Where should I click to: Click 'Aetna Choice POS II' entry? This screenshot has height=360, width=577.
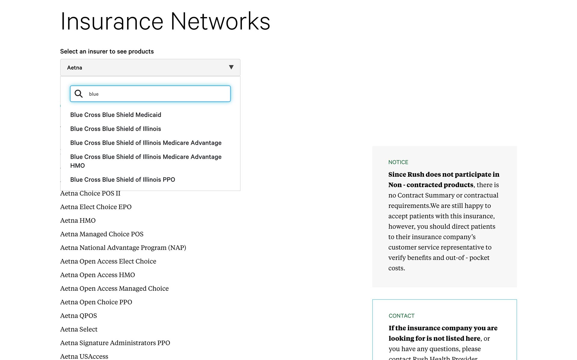(x=90, y=193)
